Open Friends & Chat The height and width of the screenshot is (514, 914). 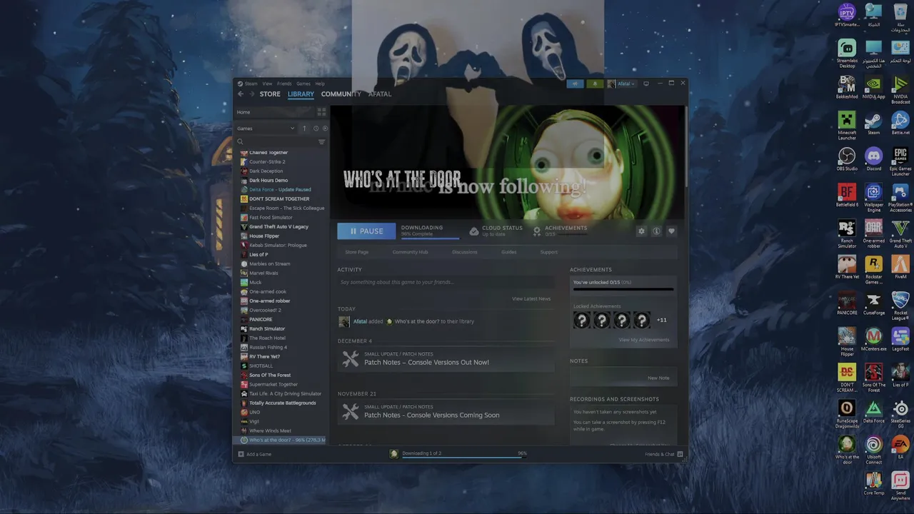pyautogui.click(x=664, y=454)
